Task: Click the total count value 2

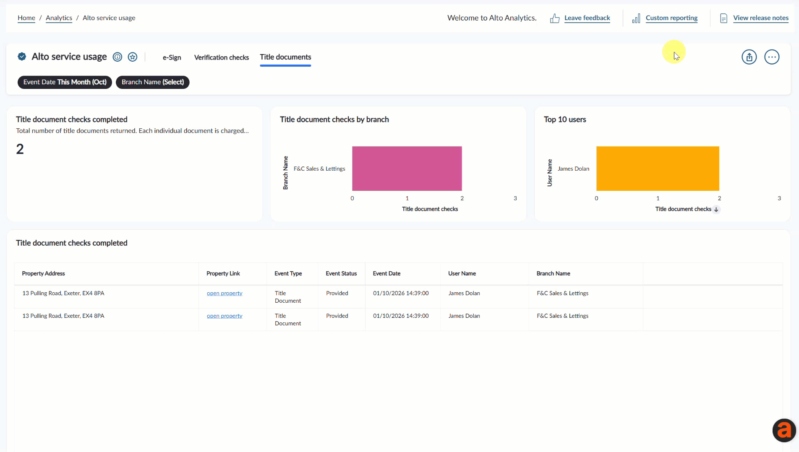Action: 20,149
